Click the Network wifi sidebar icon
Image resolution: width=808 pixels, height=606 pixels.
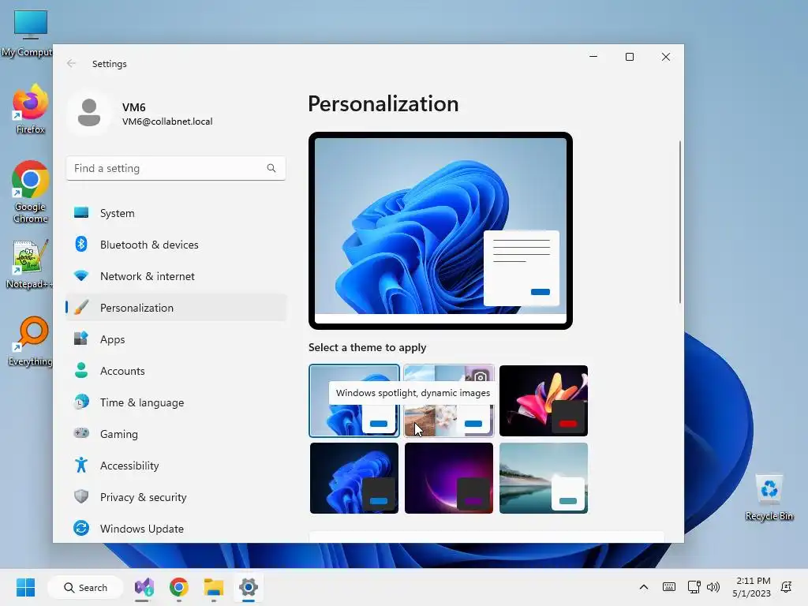[81, 275]
